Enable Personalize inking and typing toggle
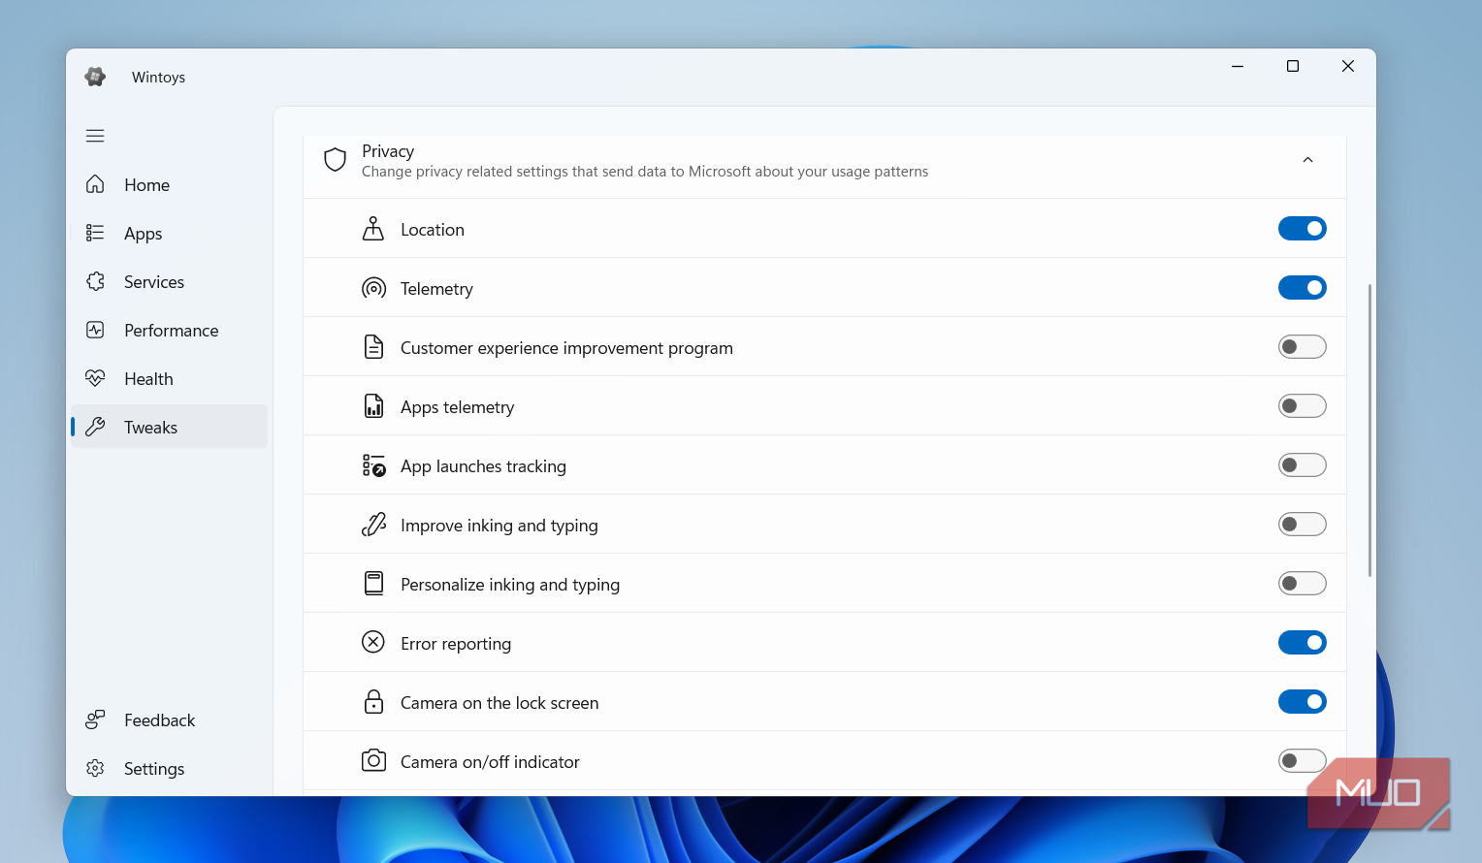 point(1302,584)
